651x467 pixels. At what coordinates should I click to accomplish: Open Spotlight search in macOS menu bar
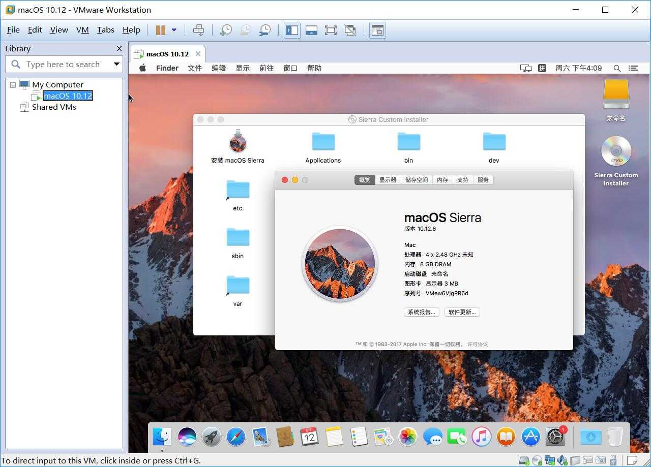[617, 68]
